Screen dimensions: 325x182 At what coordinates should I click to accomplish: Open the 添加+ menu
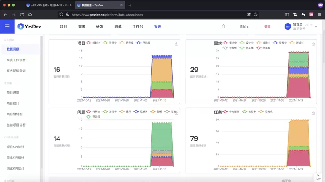click(x=244, y=27)
